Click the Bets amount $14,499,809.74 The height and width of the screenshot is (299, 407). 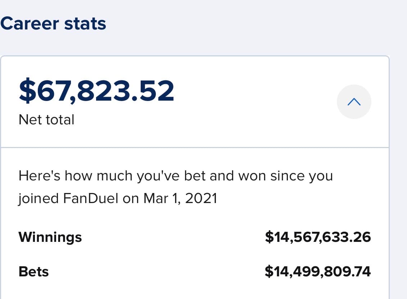click(317, 272)
